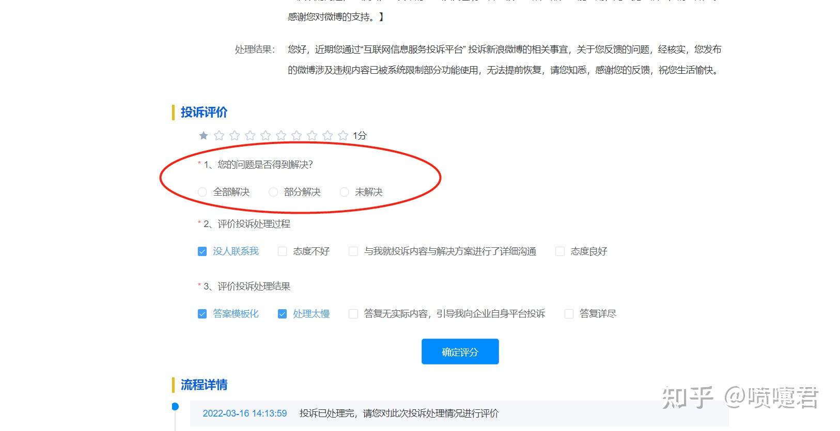Click the 流程详情 section heading
This screenshot has width=840, height=431.
pos(204,385)
